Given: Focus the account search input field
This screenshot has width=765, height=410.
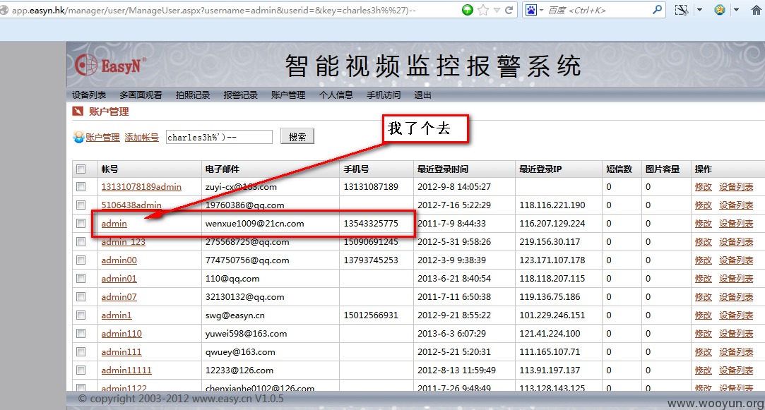Looking at the screenshot, I should (219, 137).
